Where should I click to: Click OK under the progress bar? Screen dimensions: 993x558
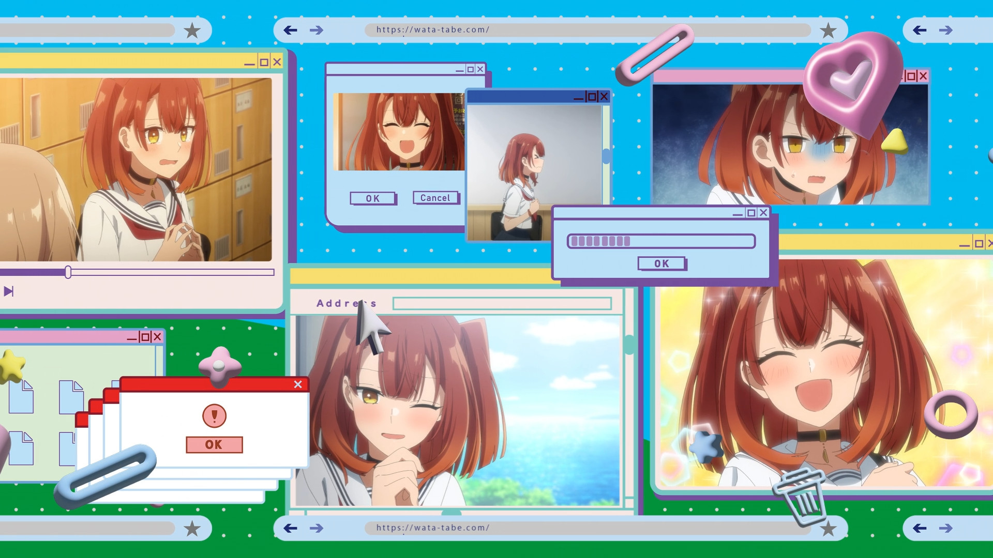(x=661, y=263)
